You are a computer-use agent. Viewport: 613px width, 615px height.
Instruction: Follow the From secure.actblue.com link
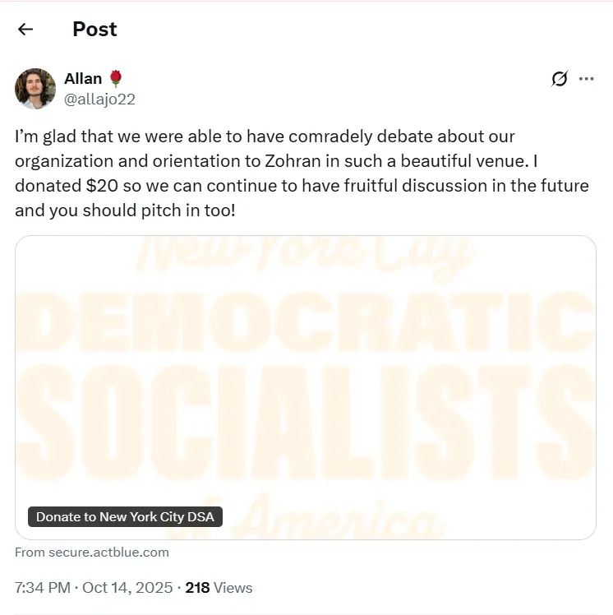(92, 553)
